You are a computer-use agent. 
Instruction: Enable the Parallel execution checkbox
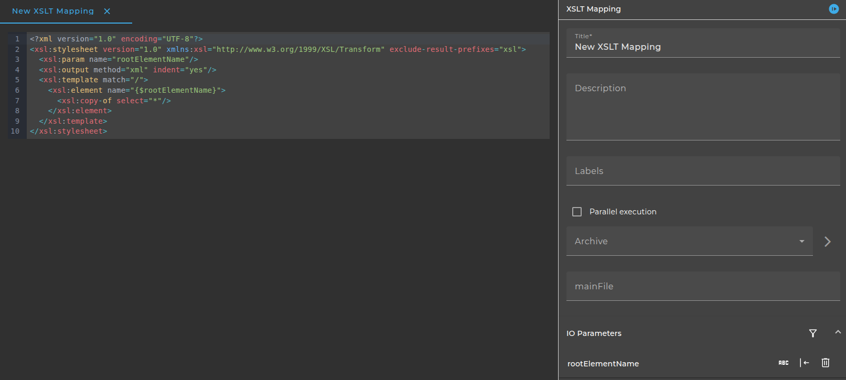577,212
